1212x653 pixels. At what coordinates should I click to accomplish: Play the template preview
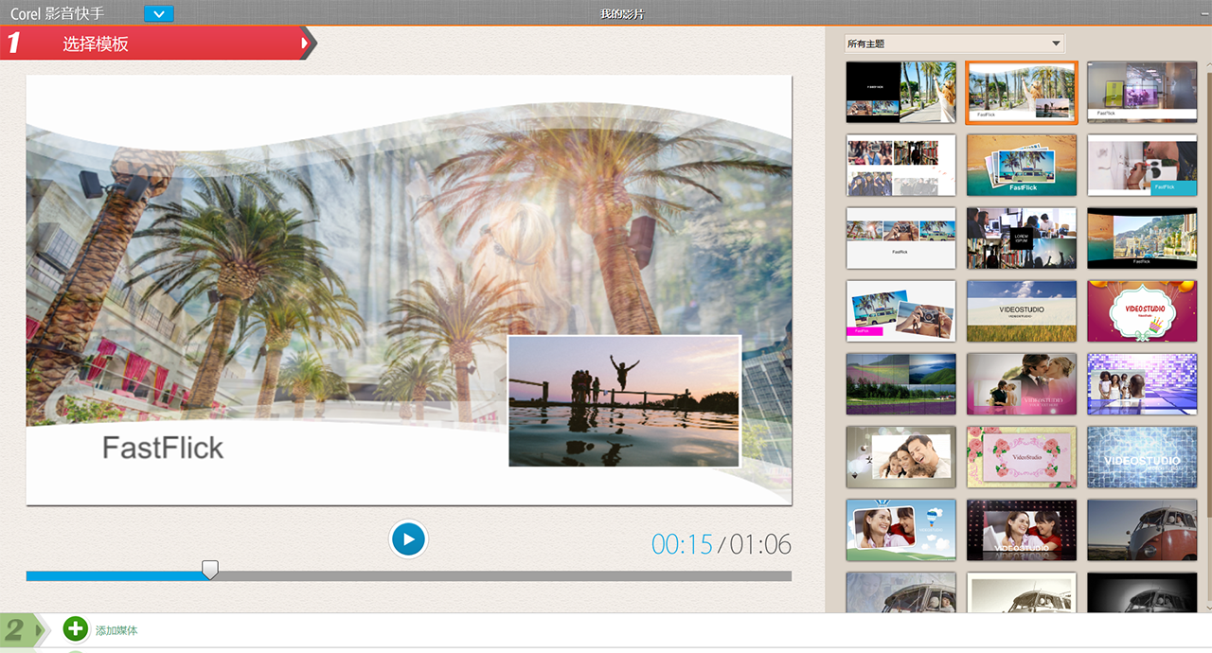[x=408, y=539]
